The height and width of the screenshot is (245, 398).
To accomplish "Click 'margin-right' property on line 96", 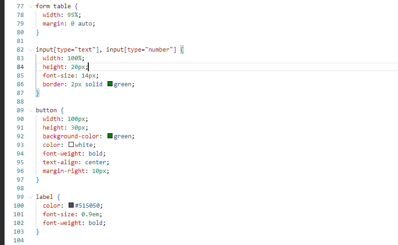I will tap(64, 171).
